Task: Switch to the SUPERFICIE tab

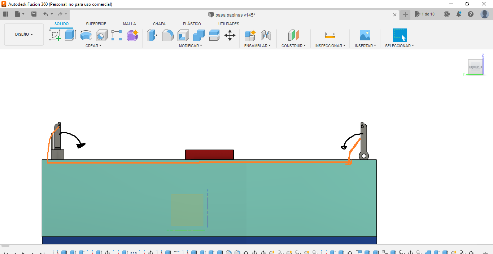Action: (96, 24)
